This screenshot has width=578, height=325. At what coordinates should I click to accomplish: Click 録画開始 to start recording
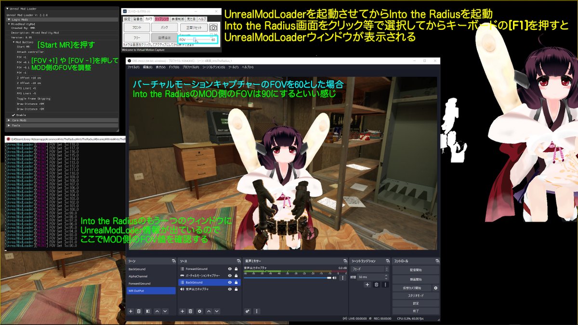416,279
